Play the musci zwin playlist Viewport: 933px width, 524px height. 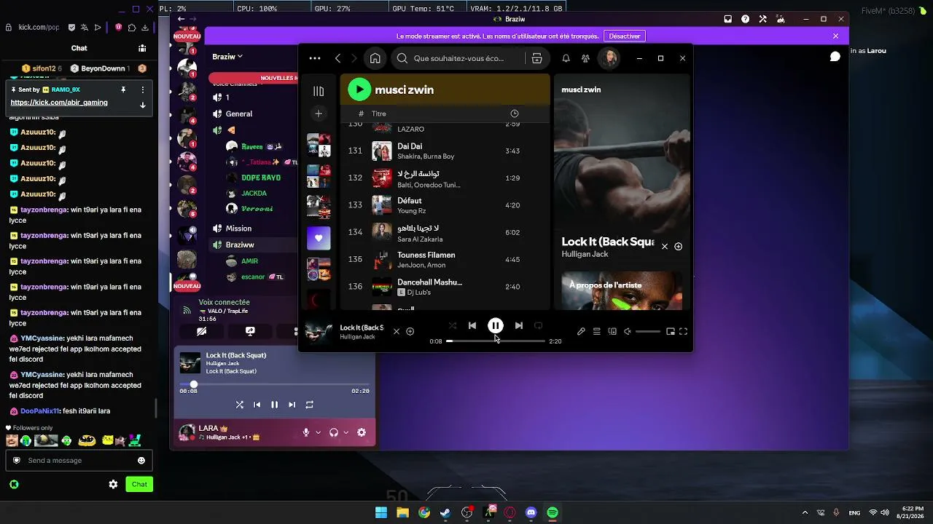(x=359, y=90)
